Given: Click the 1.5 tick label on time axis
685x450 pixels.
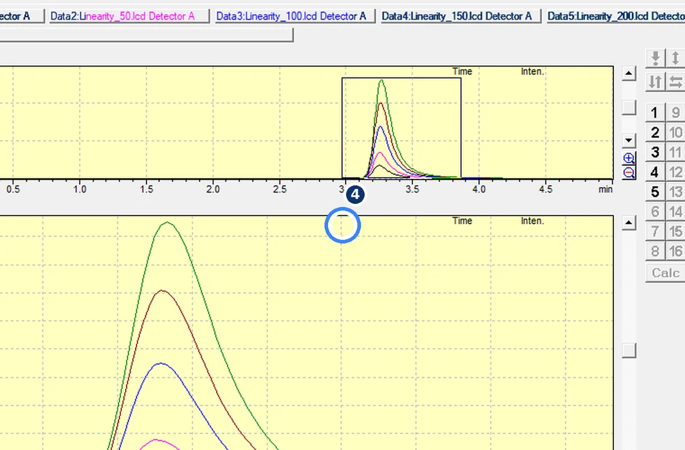Looking at the screenshot, I should (147, 189).
